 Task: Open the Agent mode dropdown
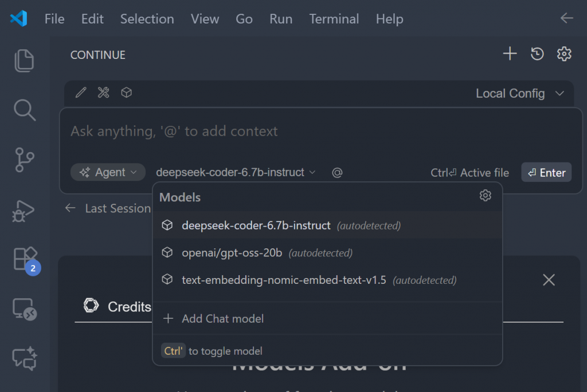[108, 172]
